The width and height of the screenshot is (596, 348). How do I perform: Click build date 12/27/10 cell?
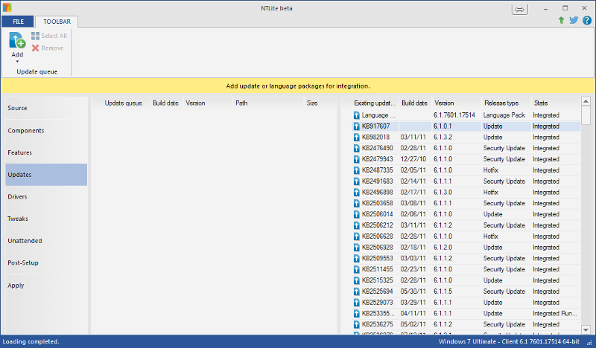pyautogui.click(x=413, y=159)
